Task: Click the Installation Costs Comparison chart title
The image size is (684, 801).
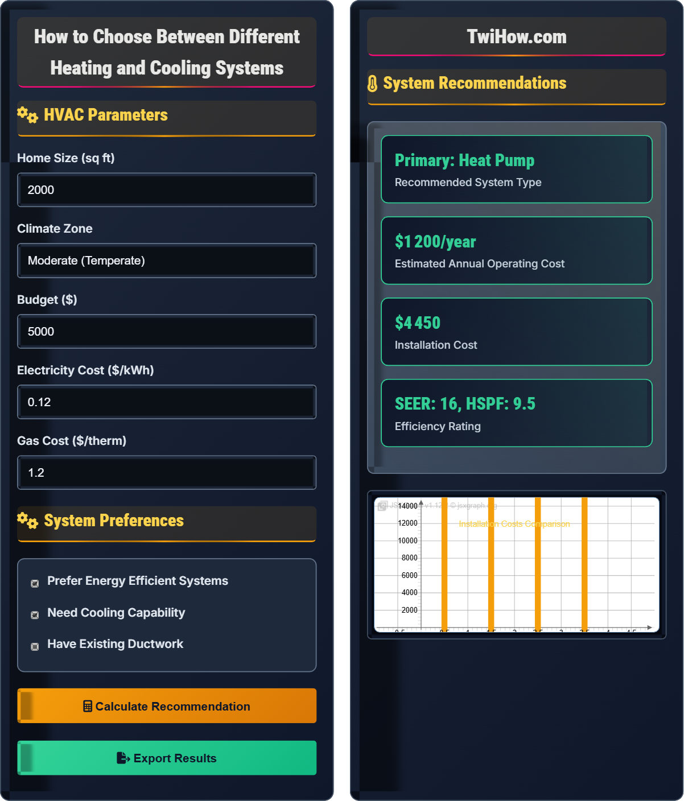Action: pyautogui.click(x=514, y=524)
